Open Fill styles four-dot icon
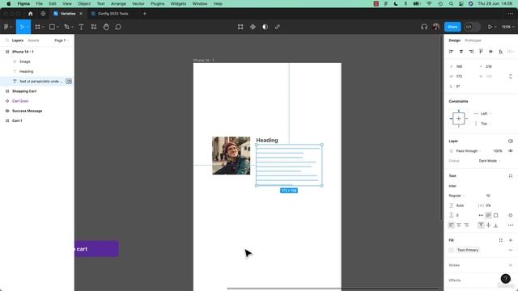 pyautogui.click(x=501, y=240)
